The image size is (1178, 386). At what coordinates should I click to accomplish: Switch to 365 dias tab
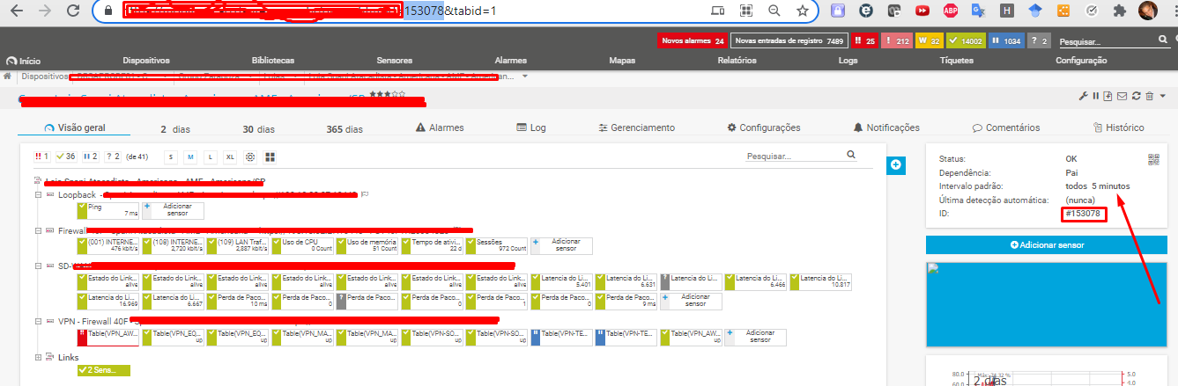[x=345, y=128]
